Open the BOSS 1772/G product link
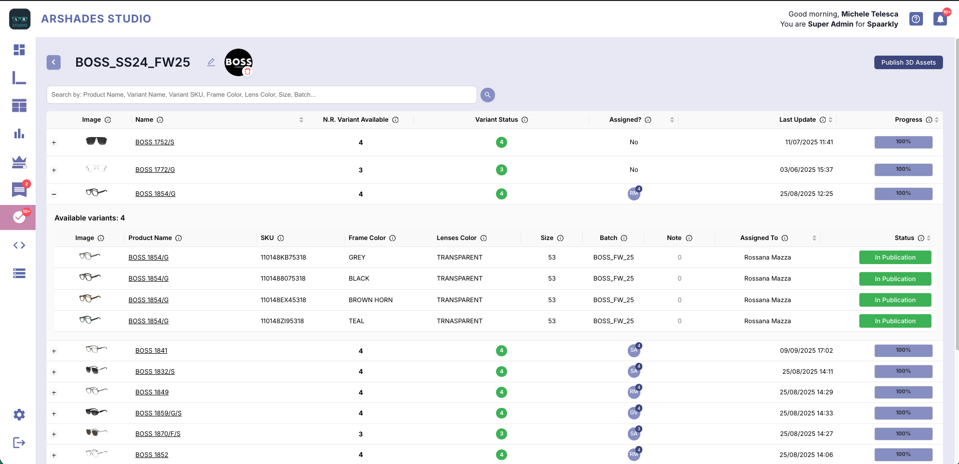Image resolution: width=959 pixels, height=464 pixels. [155, 170]
